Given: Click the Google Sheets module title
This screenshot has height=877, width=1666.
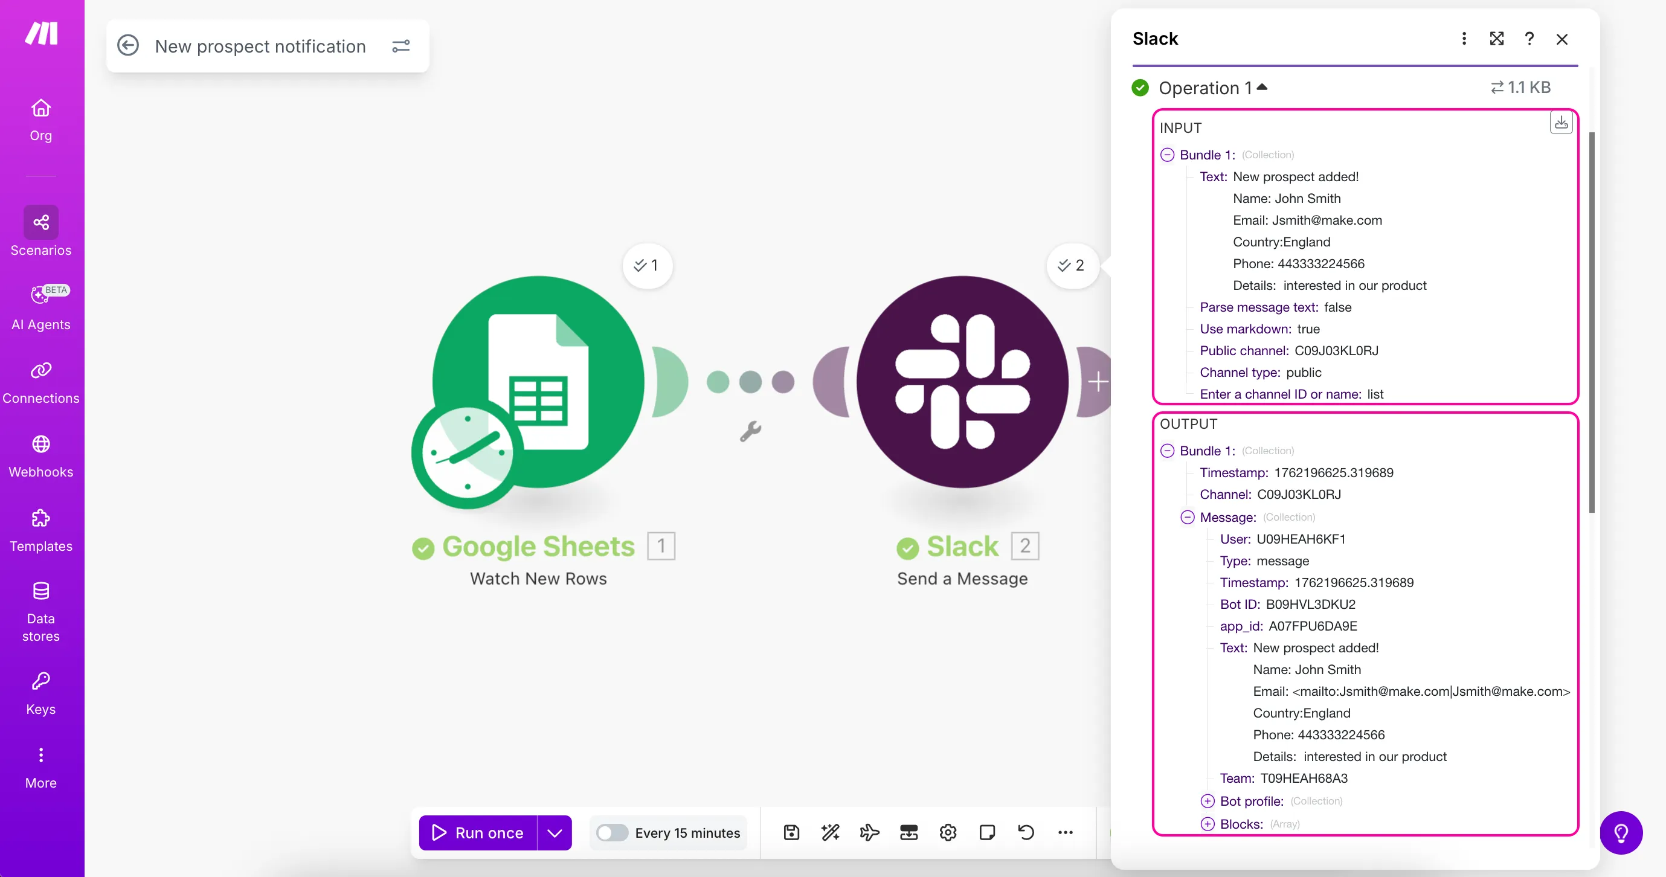Looking at the screenshot, I should (x=538, y=547).
